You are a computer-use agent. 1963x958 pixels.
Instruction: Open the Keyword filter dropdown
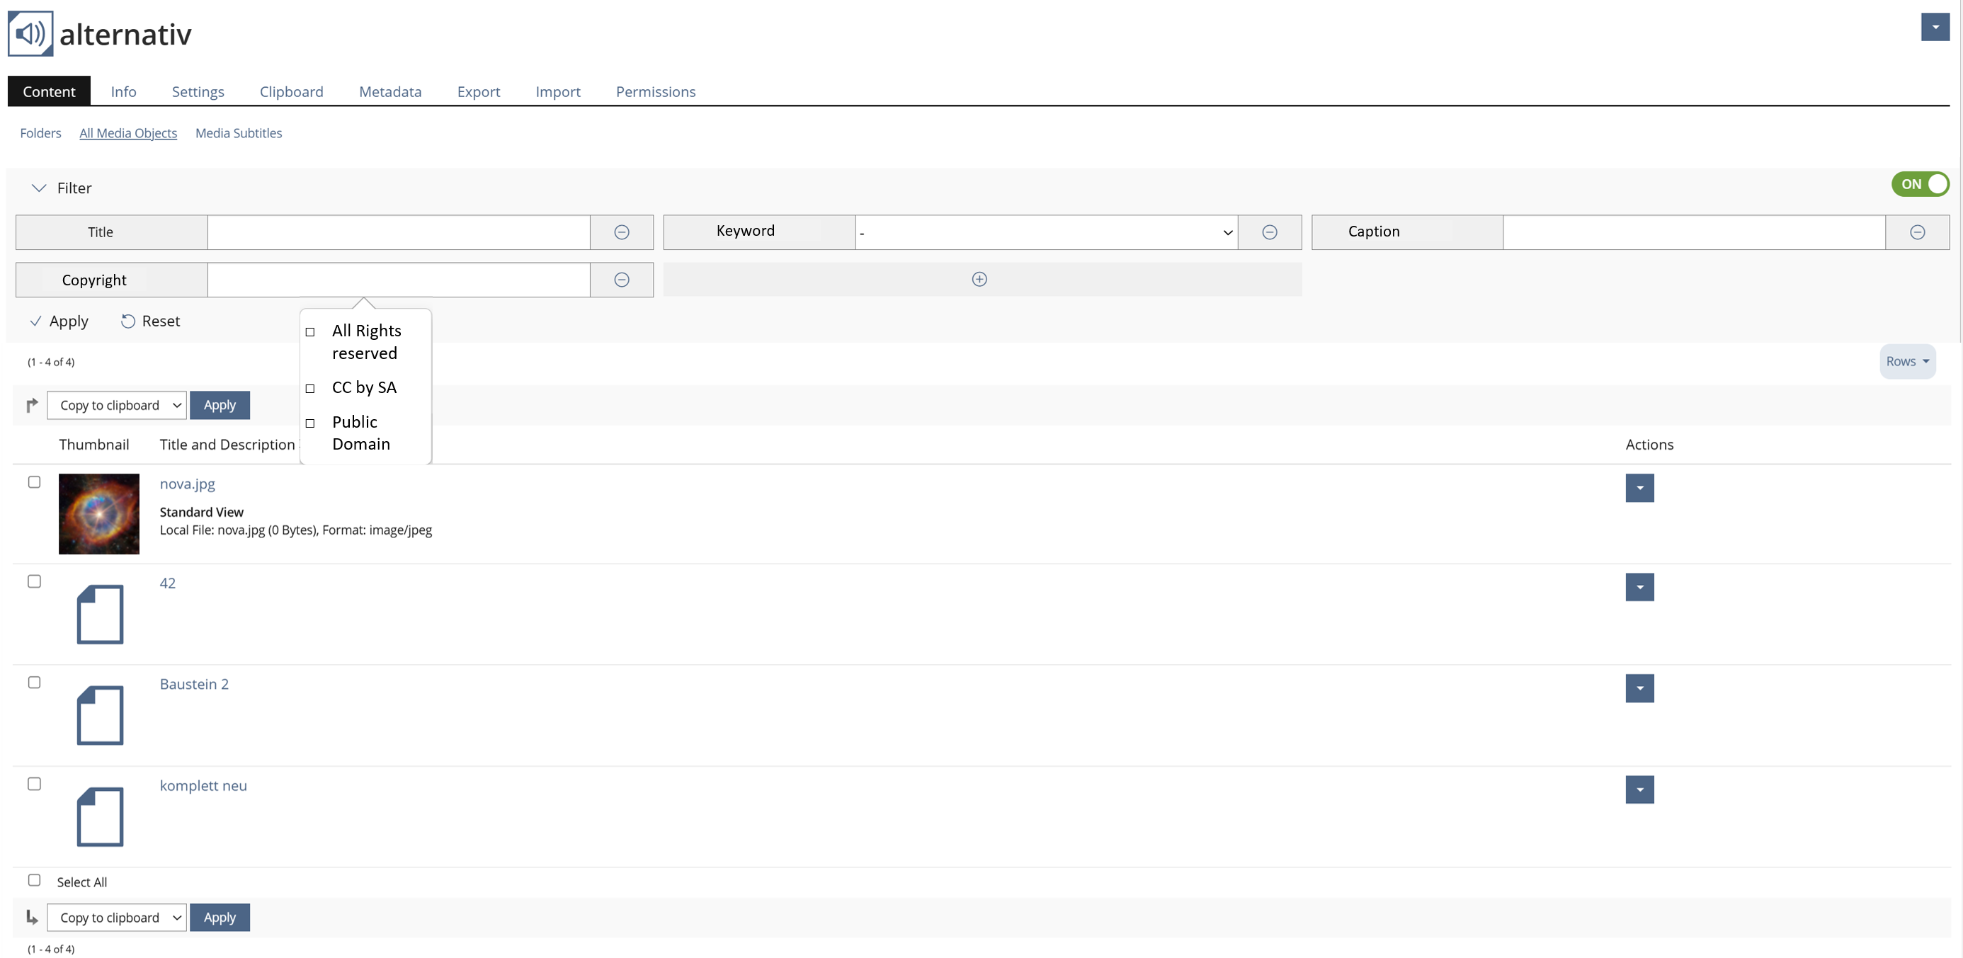(1045, 232)
